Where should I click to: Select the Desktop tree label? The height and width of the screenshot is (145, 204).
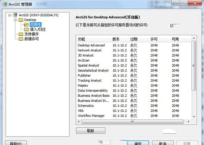click(30, 20)
